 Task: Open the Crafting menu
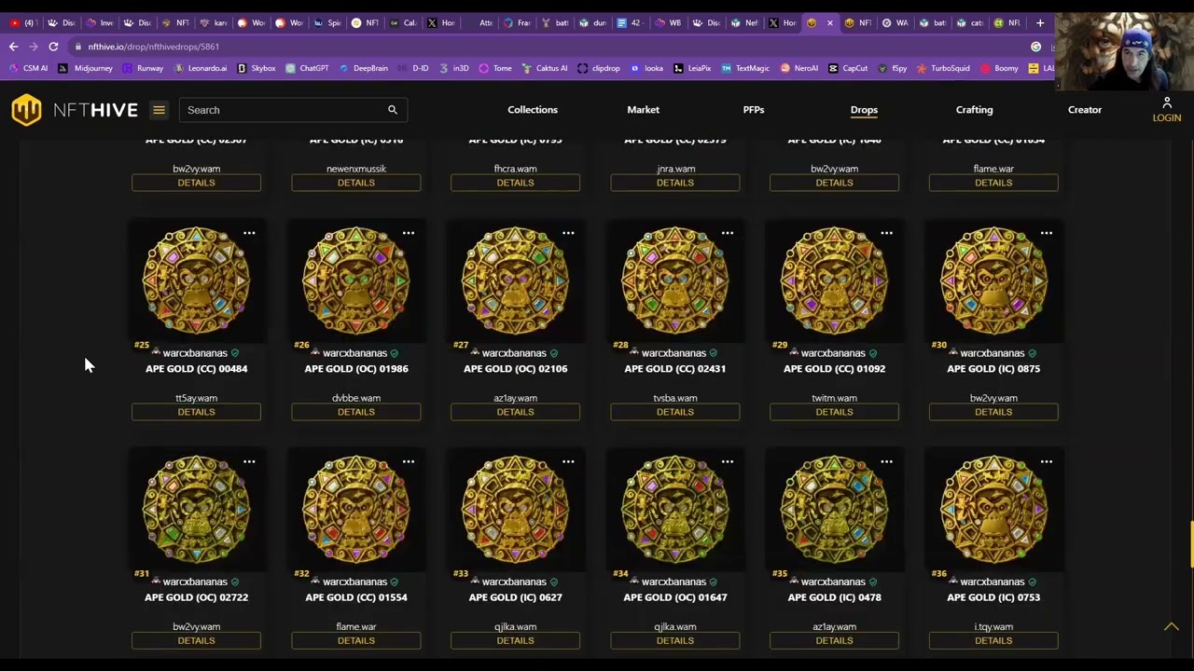[974, 110]
